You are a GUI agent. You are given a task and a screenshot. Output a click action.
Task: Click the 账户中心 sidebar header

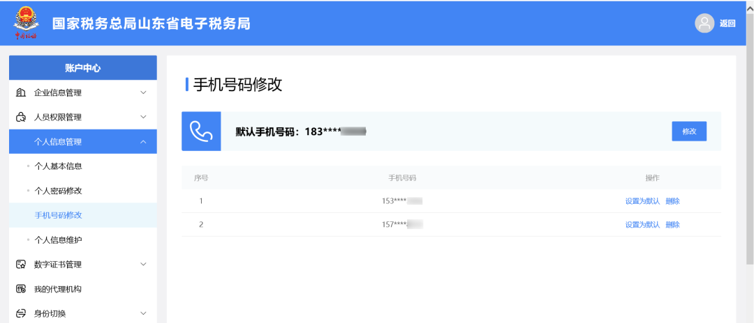point(82,68)
